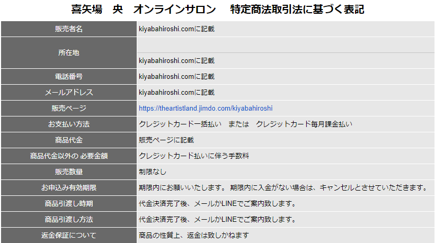435x243 pixels.
Task: Select the 商品代金 label cell
Action: point(69,140)
